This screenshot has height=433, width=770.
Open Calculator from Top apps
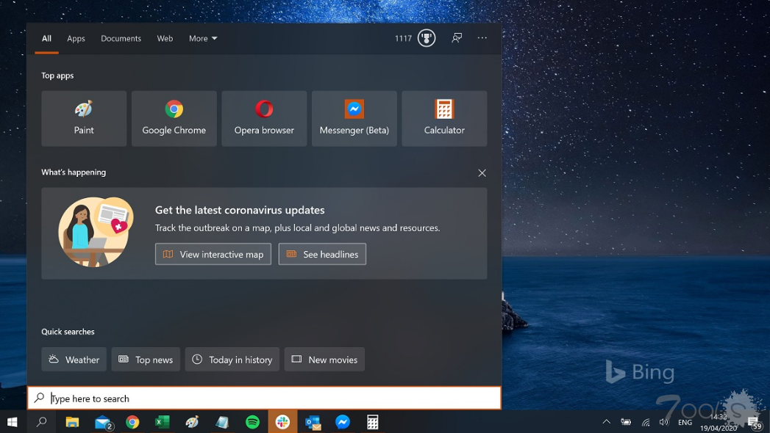tap(444, 118)
